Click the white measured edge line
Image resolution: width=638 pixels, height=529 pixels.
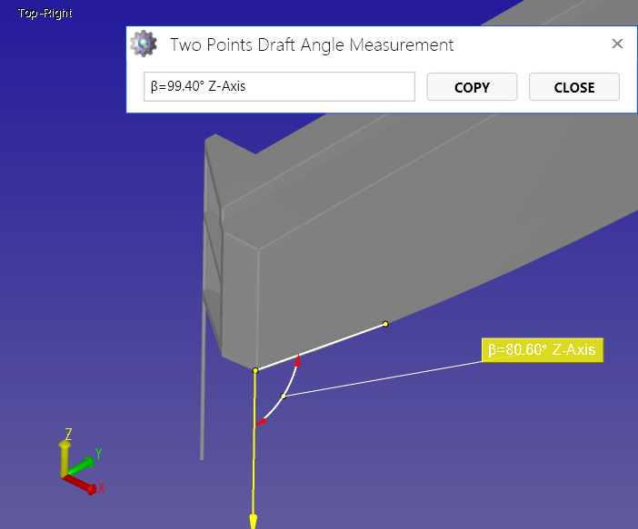[320, 348]
